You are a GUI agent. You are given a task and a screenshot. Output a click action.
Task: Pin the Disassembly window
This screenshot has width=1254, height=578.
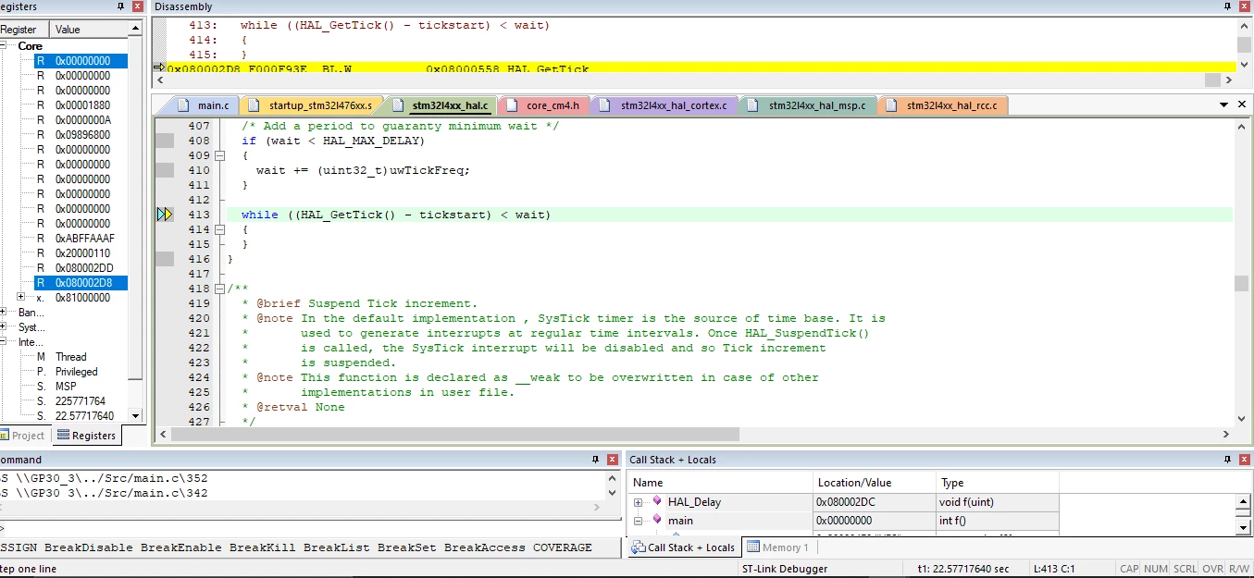pyautogui.click(x=1226, y=6)
